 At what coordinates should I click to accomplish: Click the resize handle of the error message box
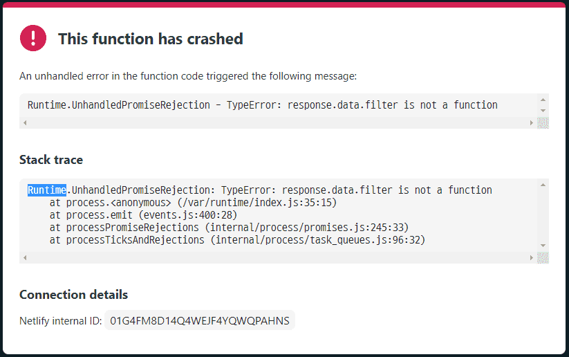[543, 122]
